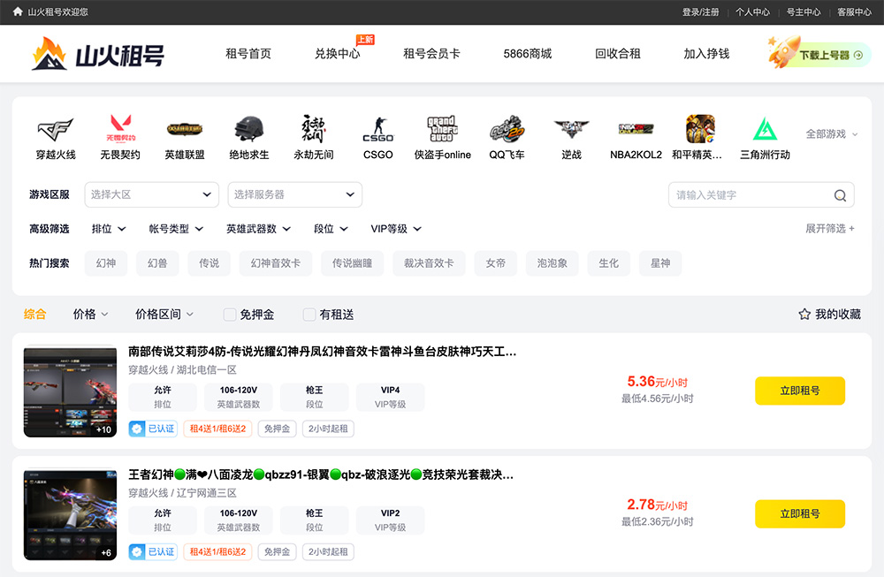The image size is (884, 577).
Task: Open the 5866商城 menu item
Action: click(527, 54)
